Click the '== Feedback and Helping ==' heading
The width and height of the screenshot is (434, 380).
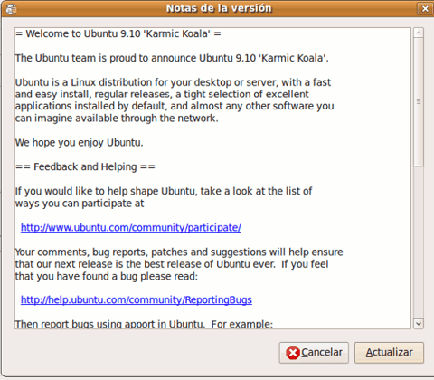[x=85, y=166]
